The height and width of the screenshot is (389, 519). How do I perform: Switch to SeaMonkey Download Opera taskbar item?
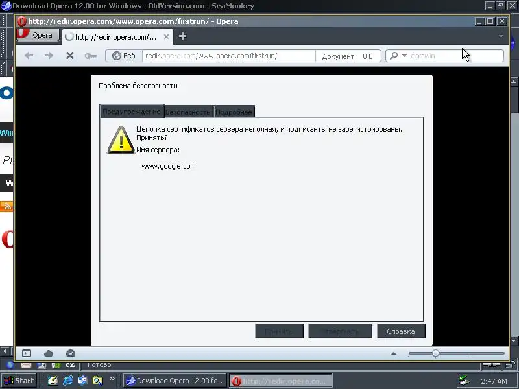(175, 381)
